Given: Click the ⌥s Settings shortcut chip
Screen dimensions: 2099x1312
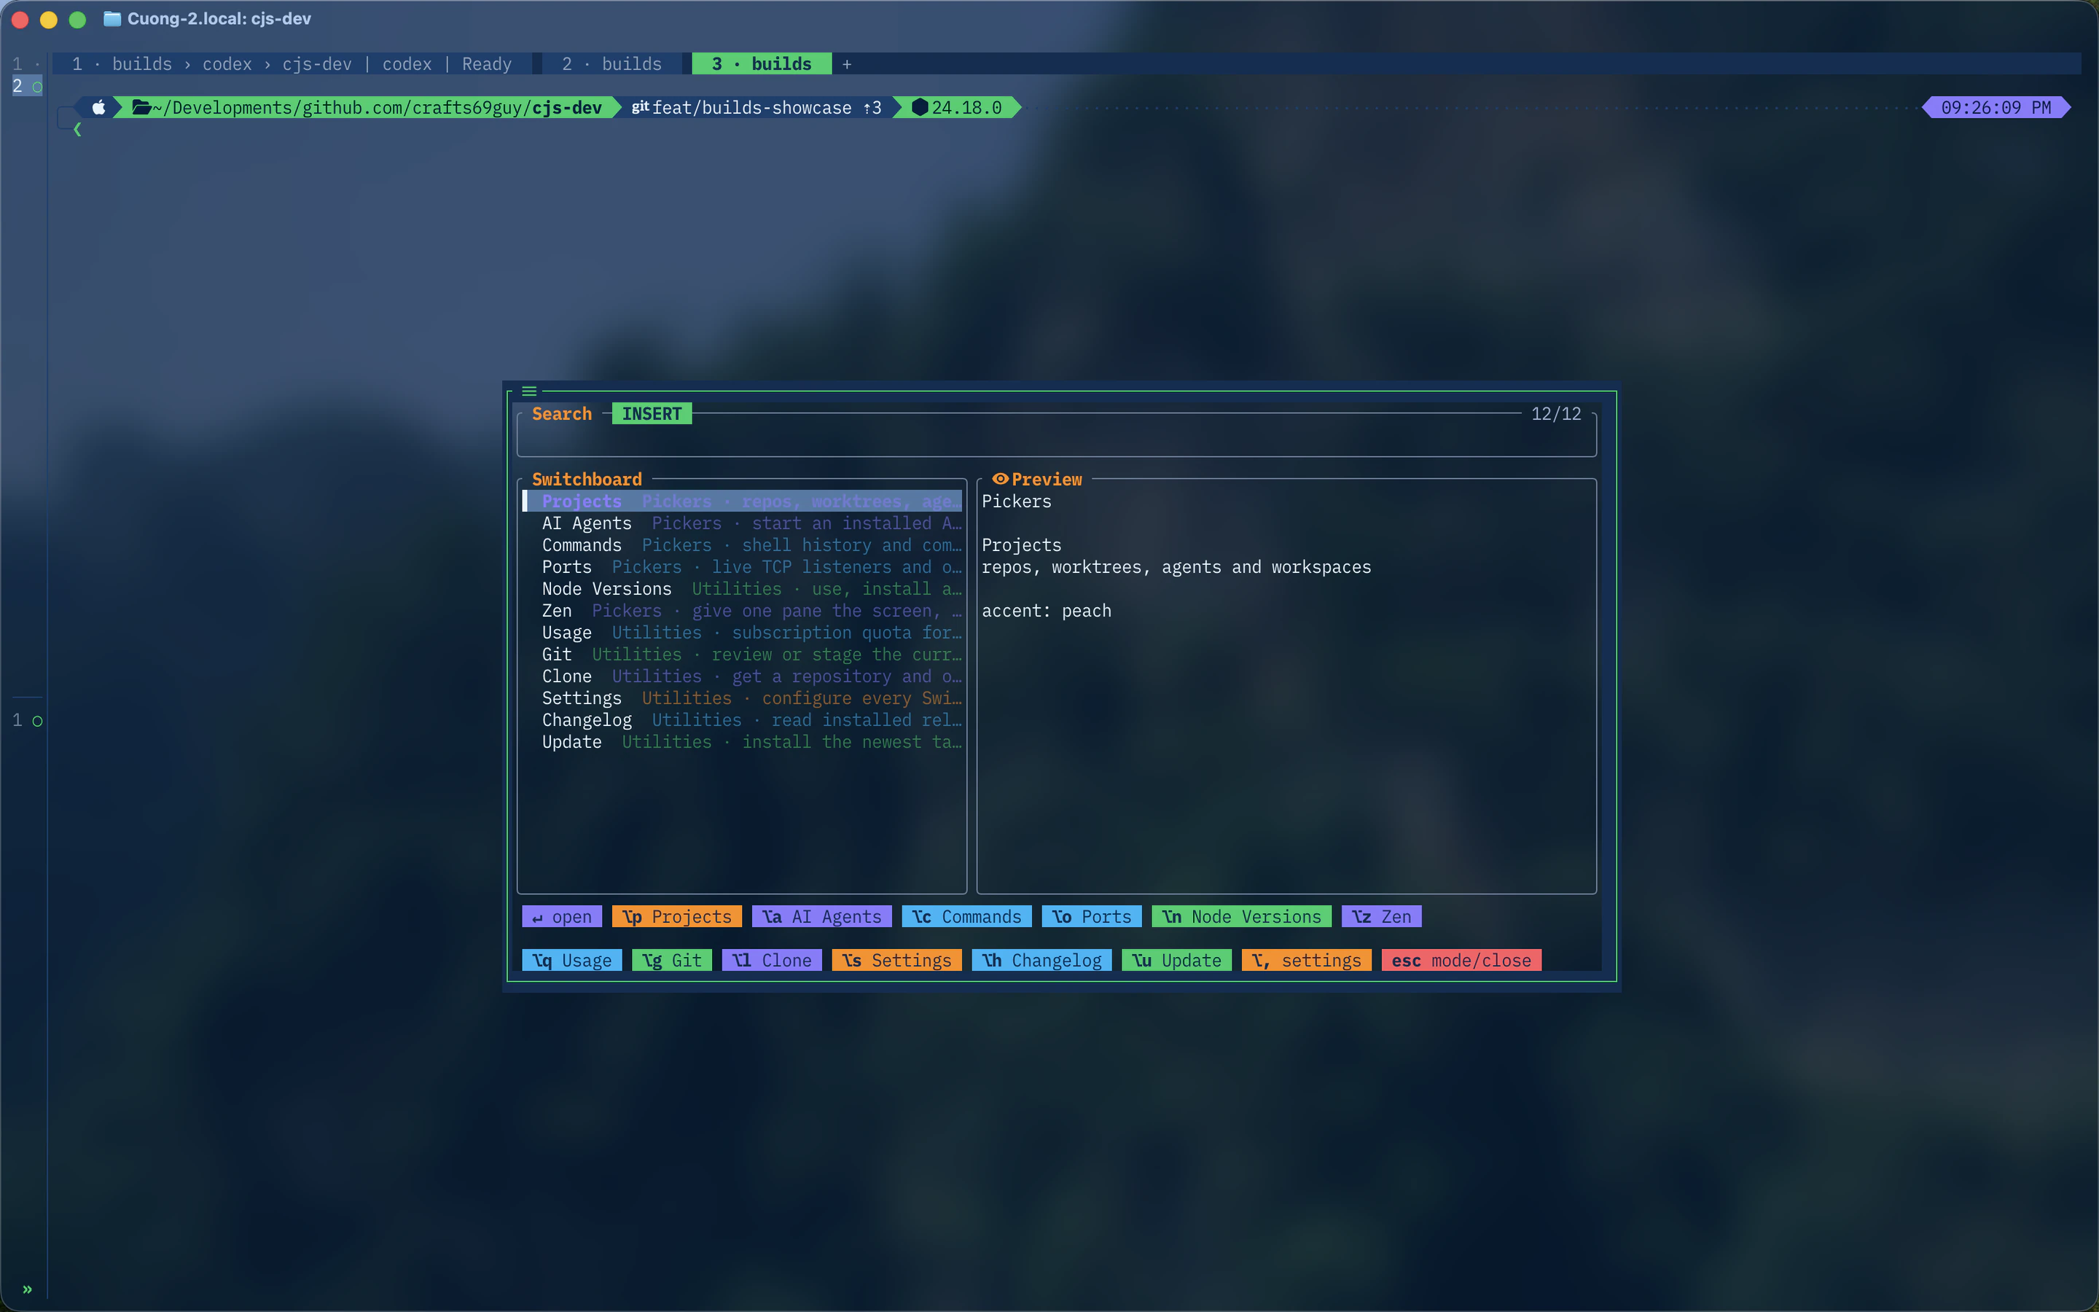Looking at the screenshot, I should click(897, 961).
